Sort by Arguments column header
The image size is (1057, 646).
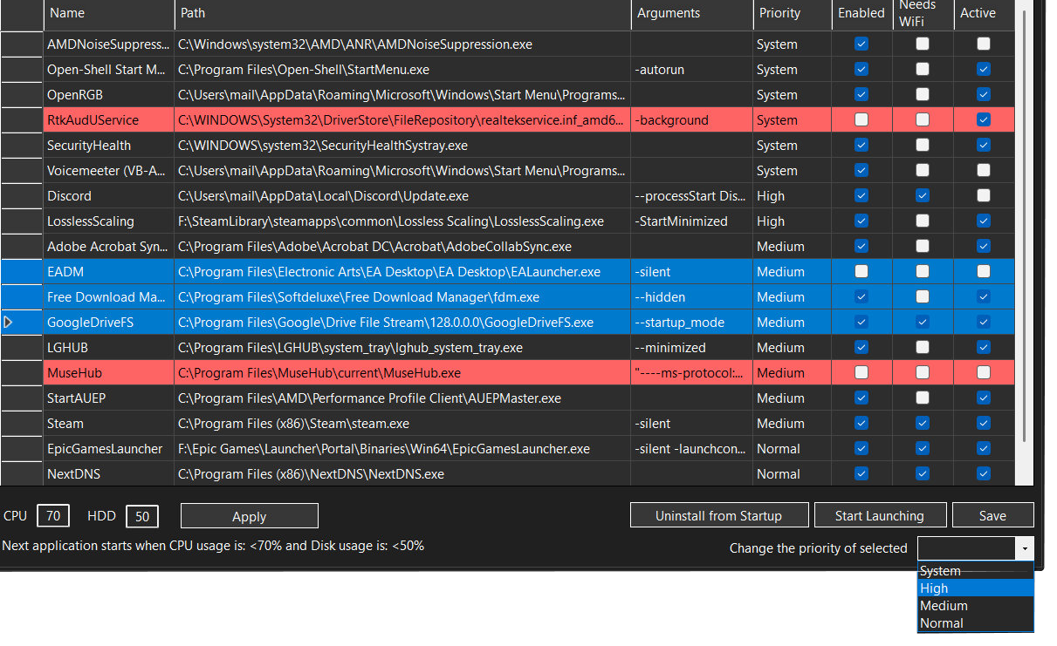[691, 13]
